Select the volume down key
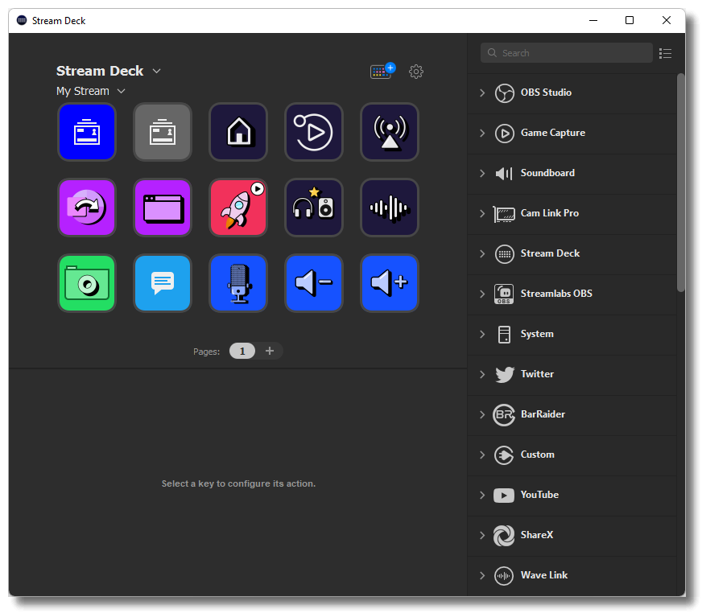702x613 pixels. tap(314, 283)
